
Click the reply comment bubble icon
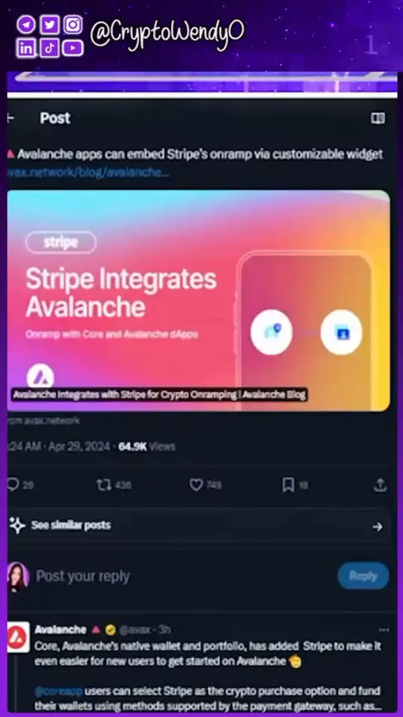click(13, 485)
